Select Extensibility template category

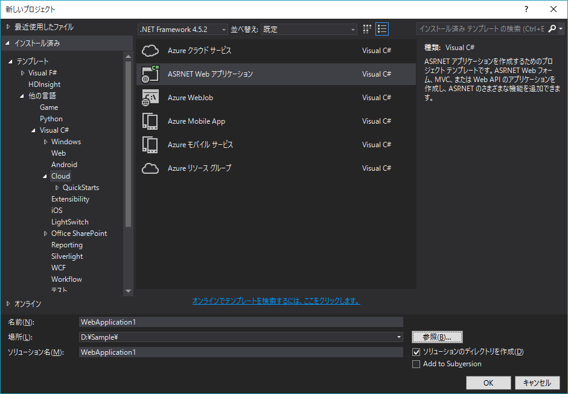[70, 199]
